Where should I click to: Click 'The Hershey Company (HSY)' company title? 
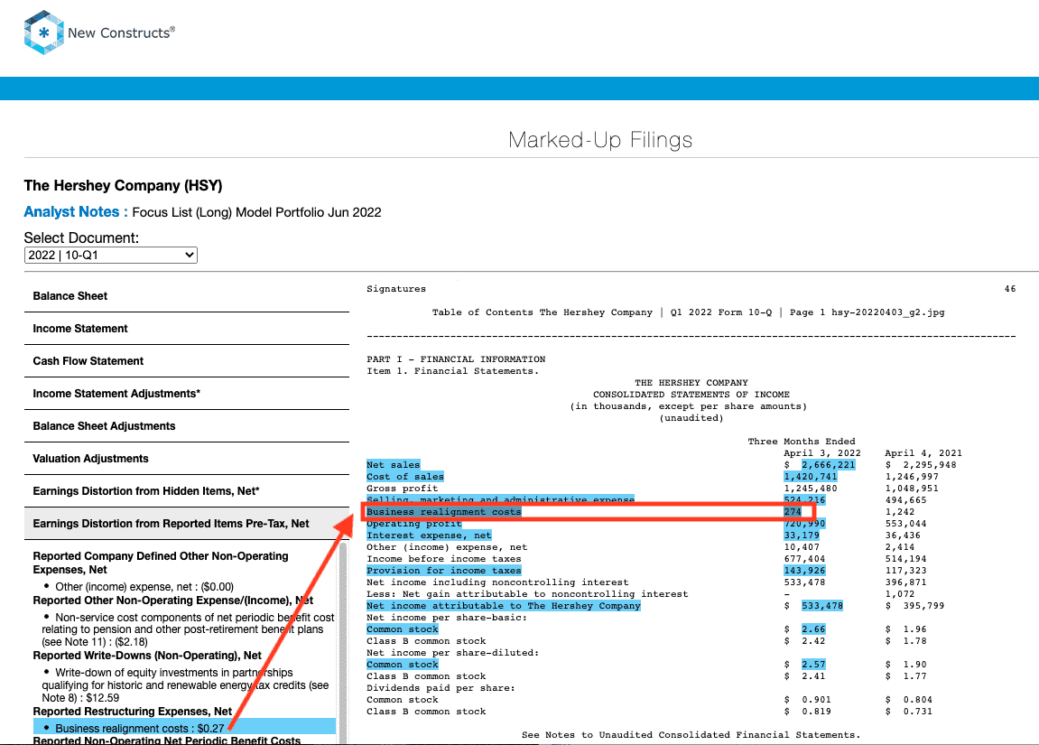(124, 186)
